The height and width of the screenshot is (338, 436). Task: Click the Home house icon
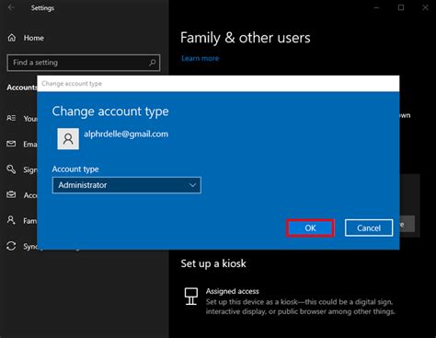click(12, 38)
